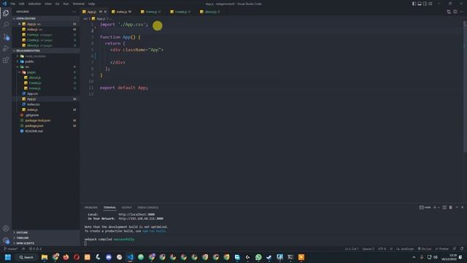Kill the terminal with the trash icon

[451, 207]
